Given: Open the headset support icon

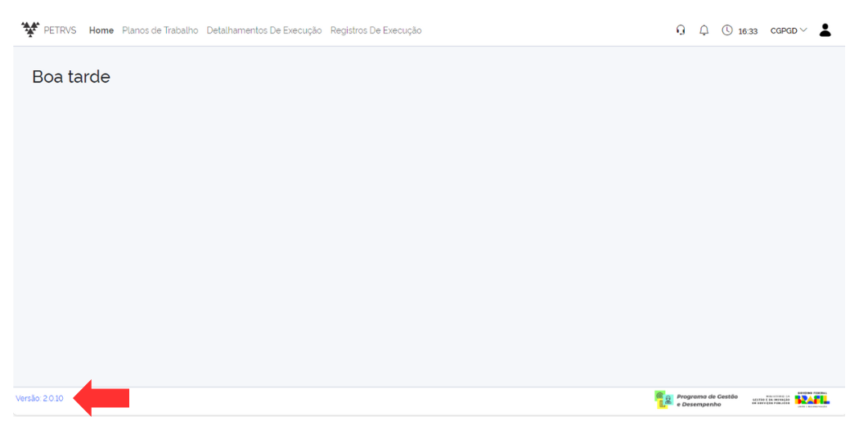Looking at the screenshot, I should (681, 30).
